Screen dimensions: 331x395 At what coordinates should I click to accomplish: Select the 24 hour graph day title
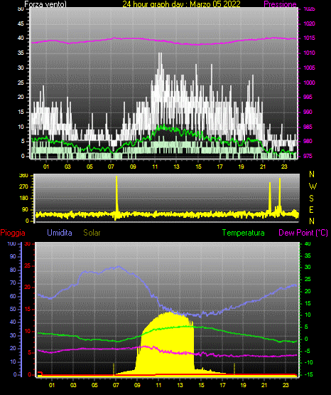coord(181,4)
